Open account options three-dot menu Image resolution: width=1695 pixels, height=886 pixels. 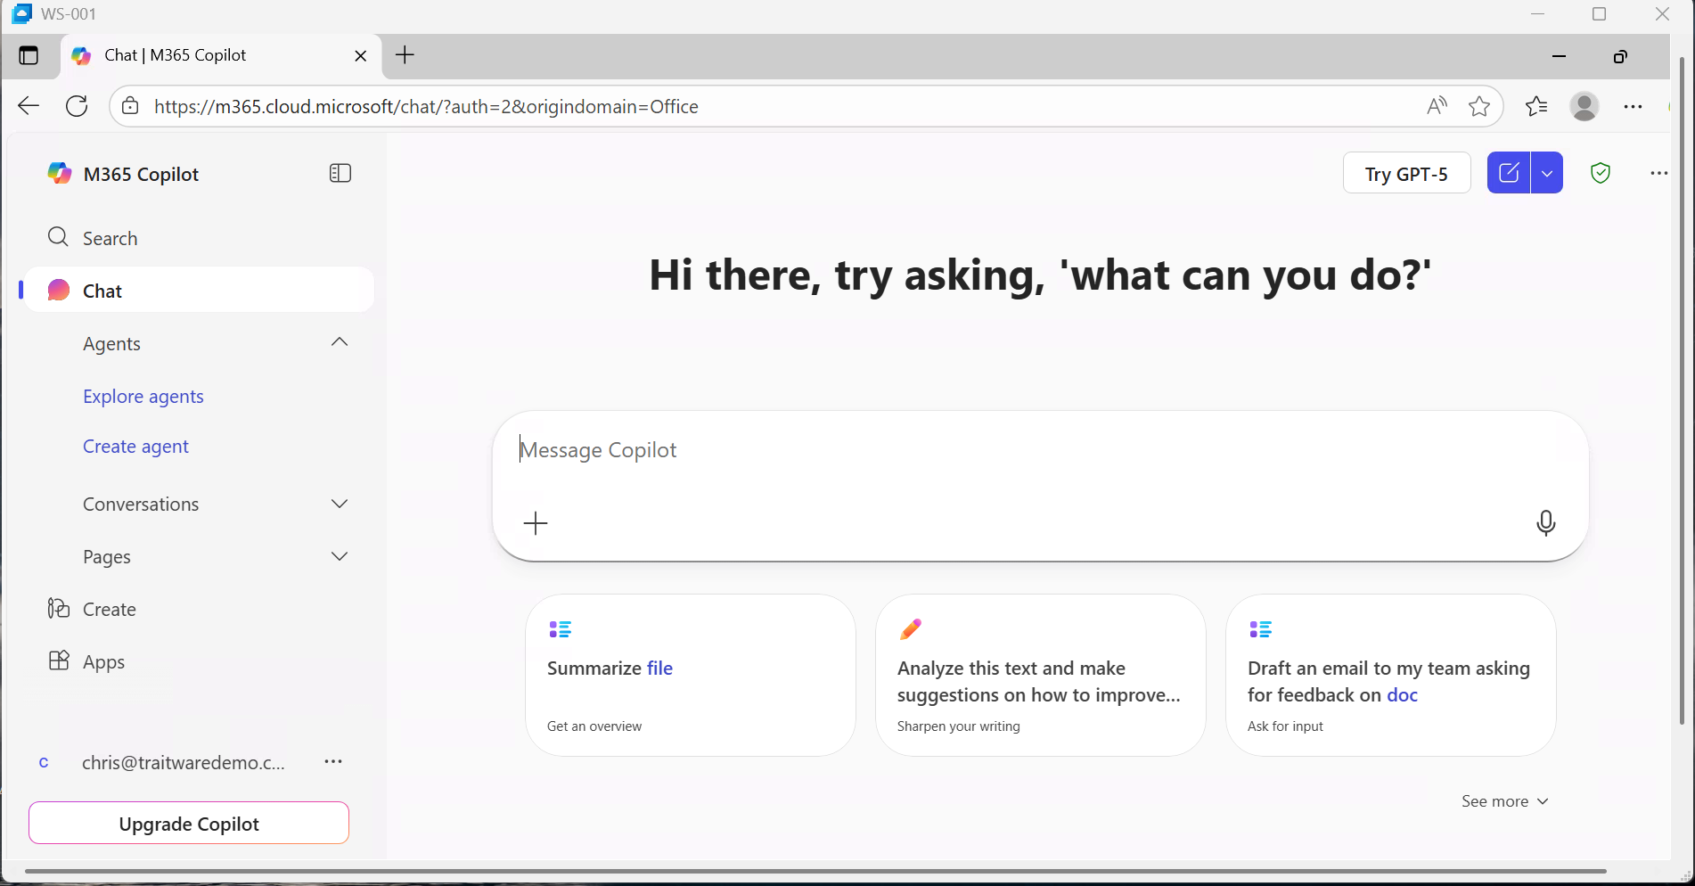(333, 761)
